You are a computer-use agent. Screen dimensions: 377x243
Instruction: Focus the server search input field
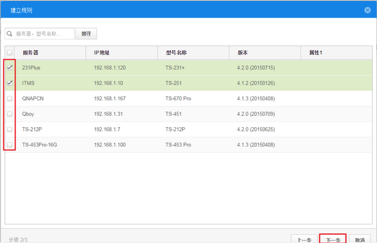40,34
